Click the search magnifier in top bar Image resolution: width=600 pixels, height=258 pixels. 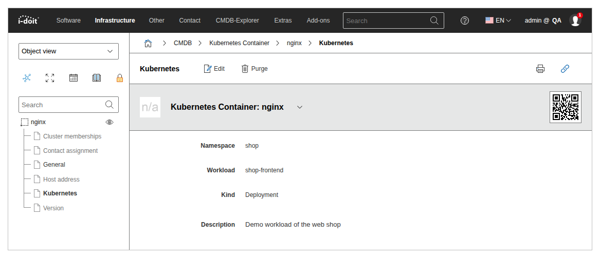tap(434, 21)
